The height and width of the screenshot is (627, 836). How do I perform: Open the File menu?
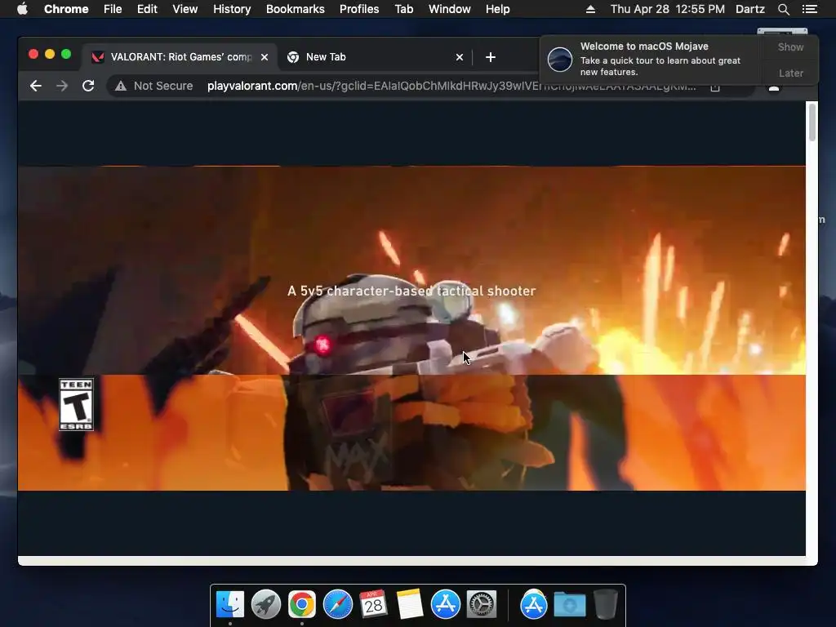point(113,9)
